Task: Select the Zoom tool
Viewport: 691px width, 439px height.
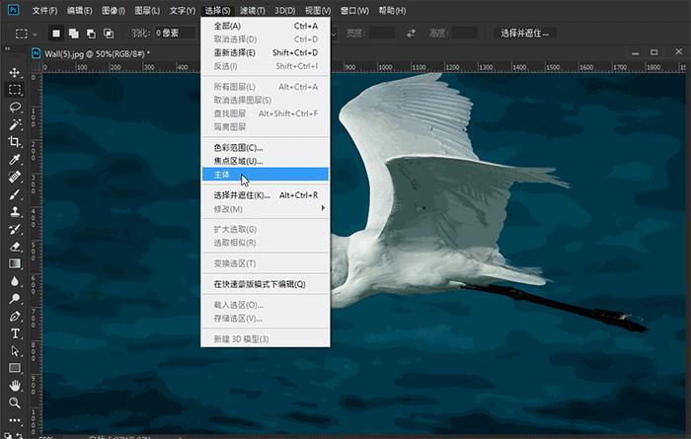Action: (15, 402)
